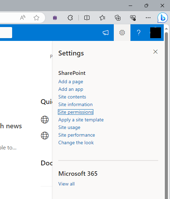Image resolution: width=170 pixels, height=199 pixels.
Task: Click the Settings gear icon
Action: (122, 33)
